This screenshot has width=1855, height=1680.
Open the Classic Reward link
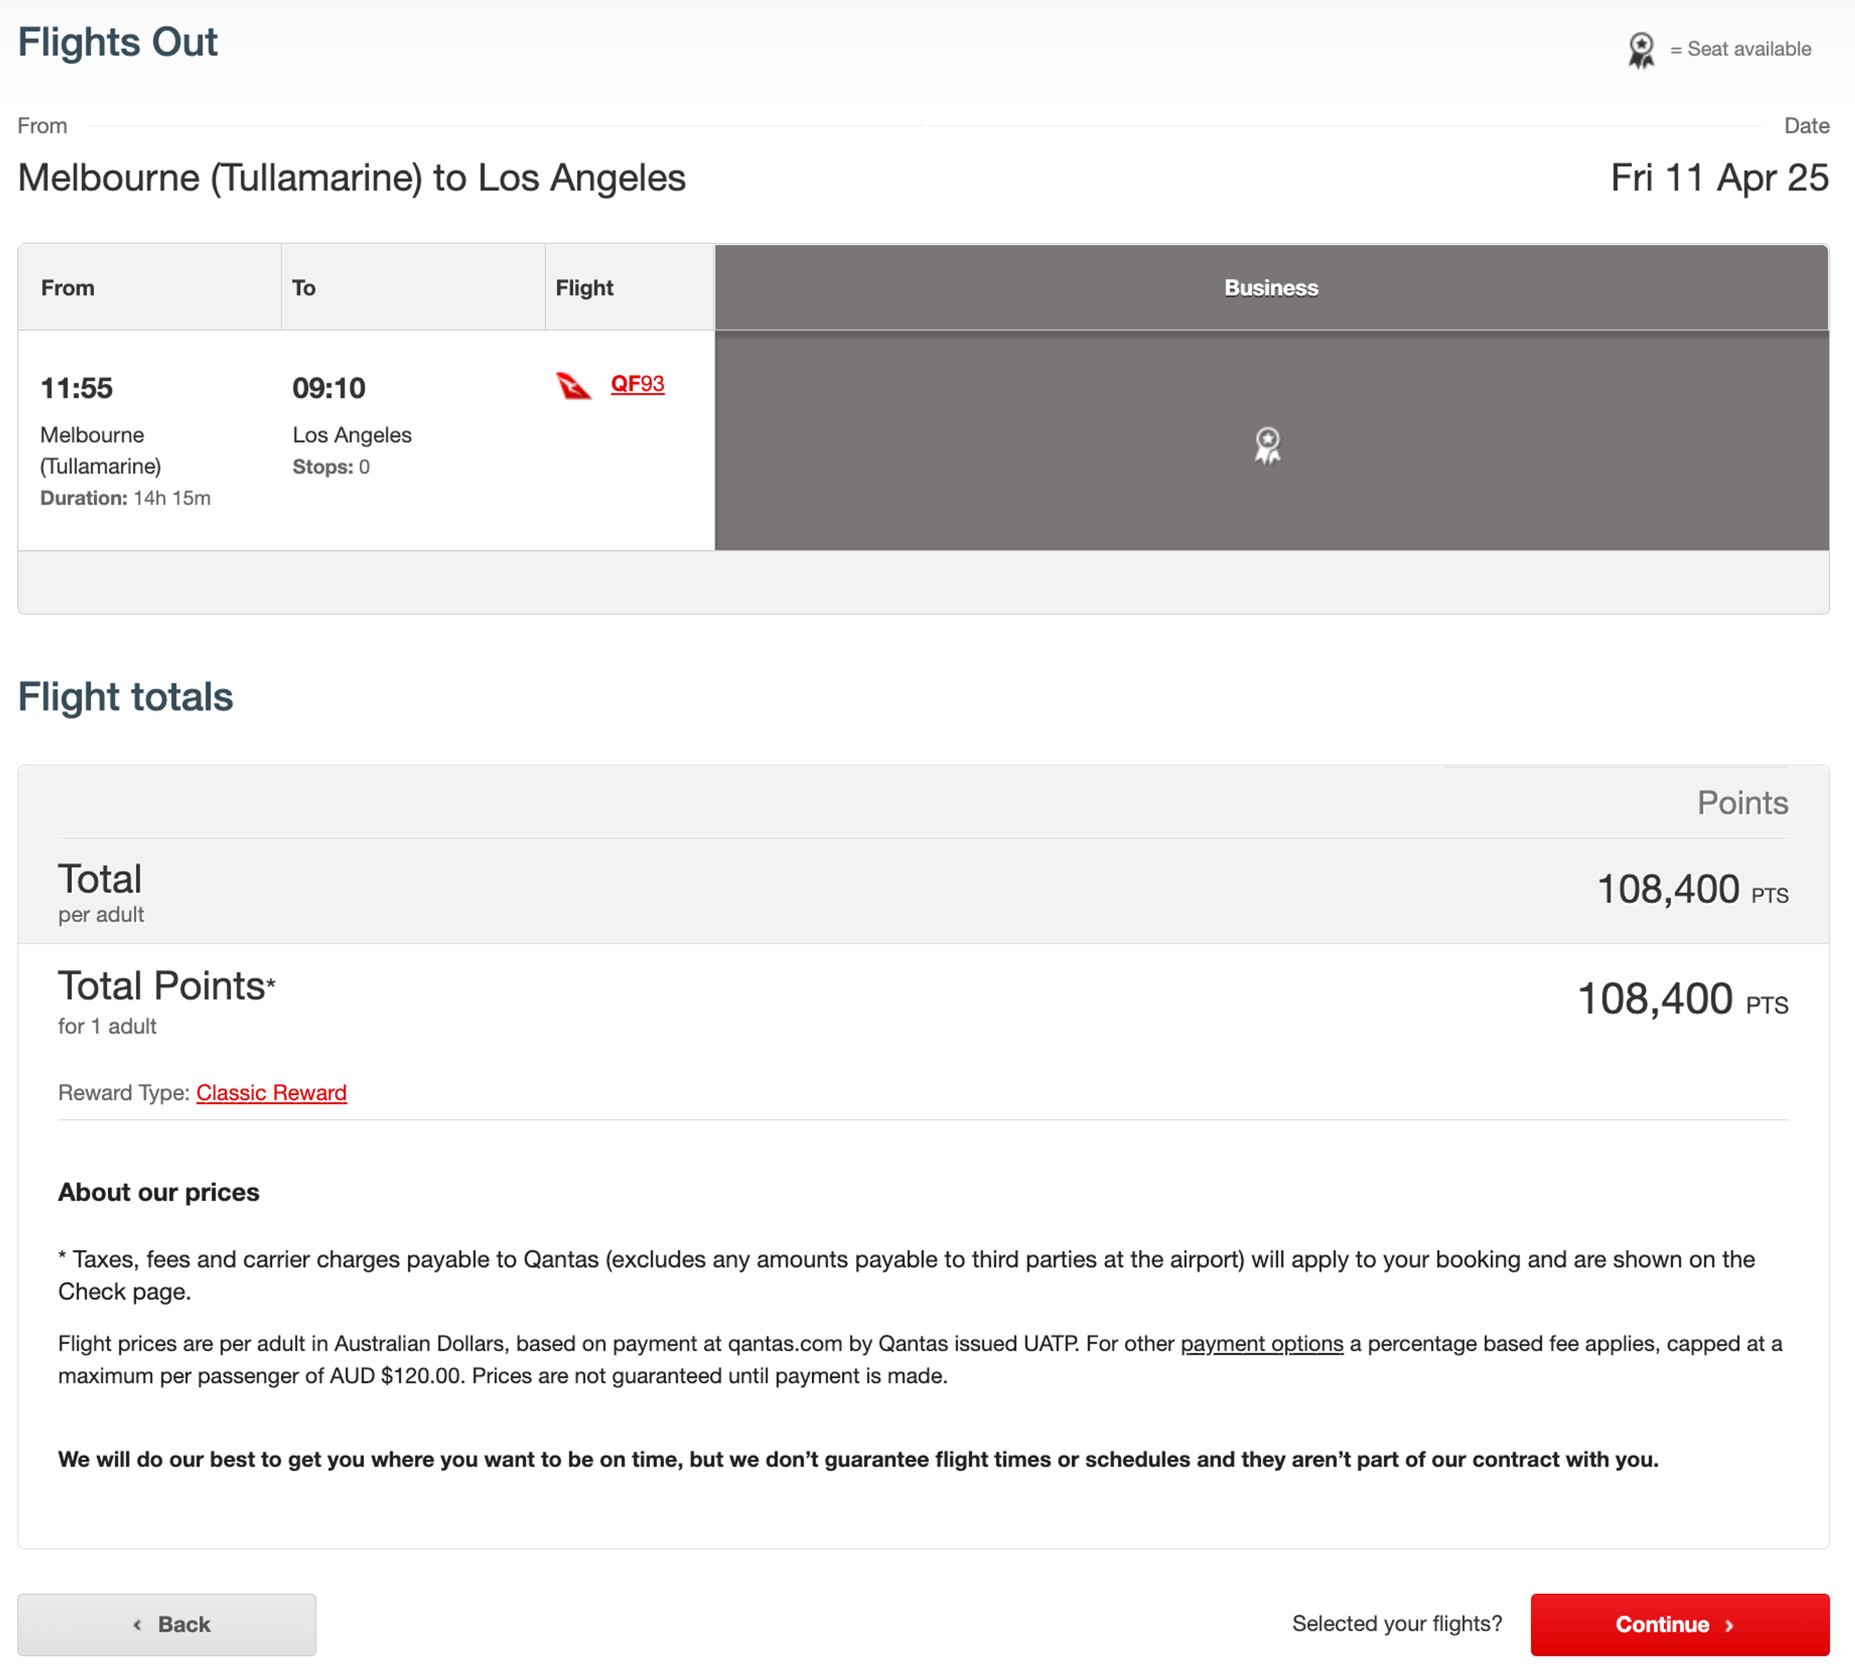point(271,1092)
